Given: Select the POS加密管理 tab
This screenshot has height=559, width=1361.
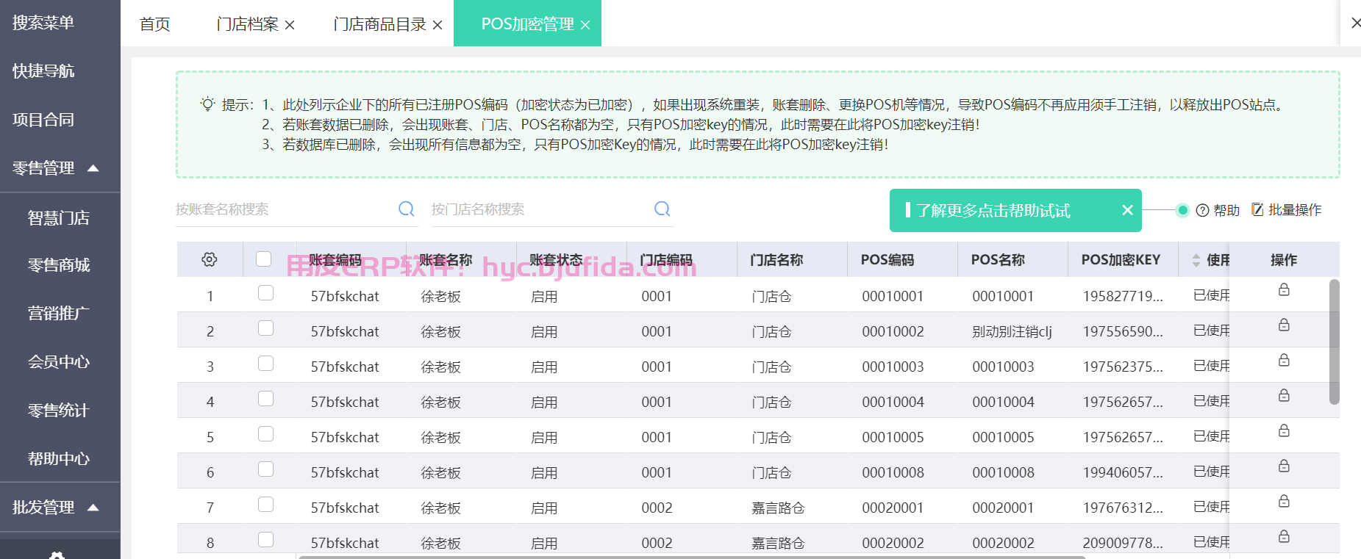Looking at the screenshot, I should point(527,24).
